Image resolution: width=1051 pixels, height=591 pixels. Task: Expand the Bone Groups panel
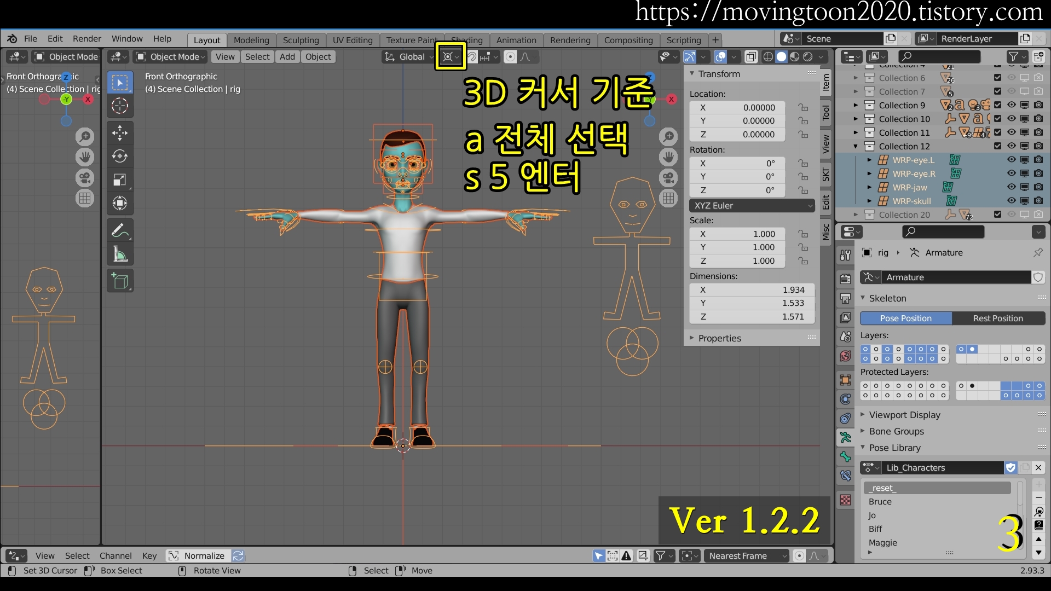896,431
